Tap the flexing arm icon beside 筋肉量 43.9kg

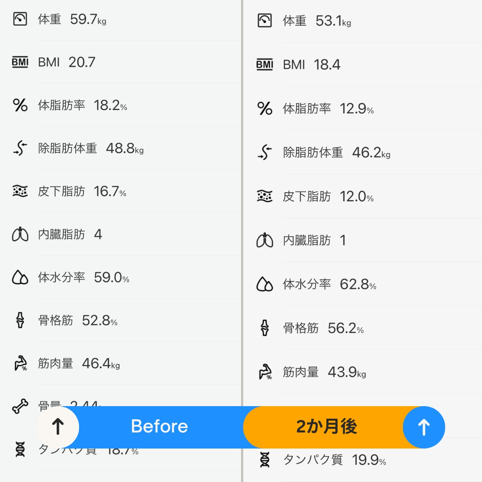(x=265, y=372)
